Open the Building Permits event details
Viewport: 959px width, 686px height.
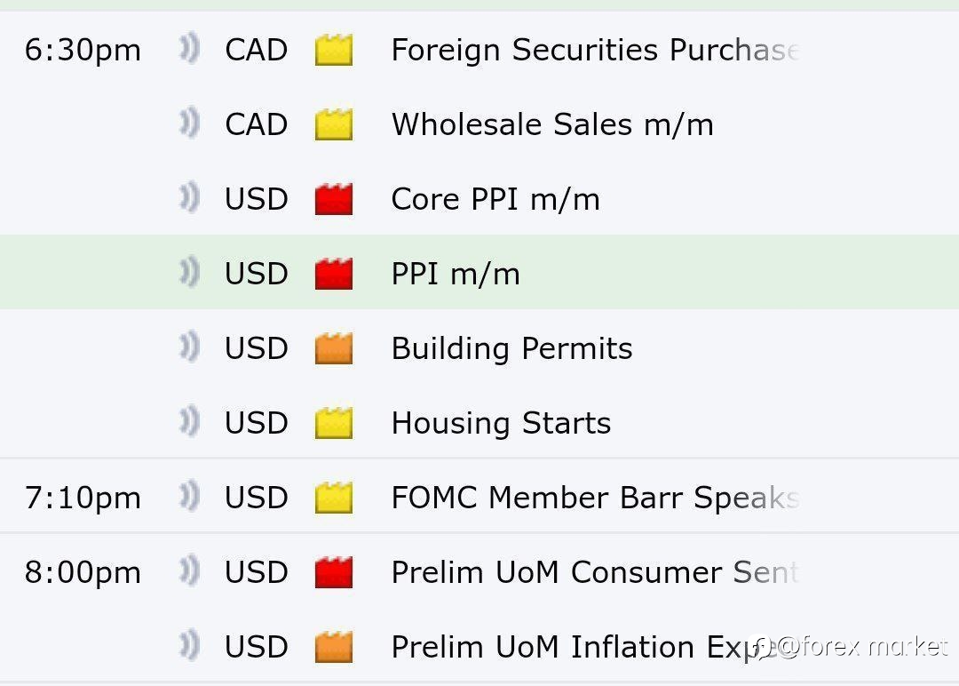tap(512, 348)
